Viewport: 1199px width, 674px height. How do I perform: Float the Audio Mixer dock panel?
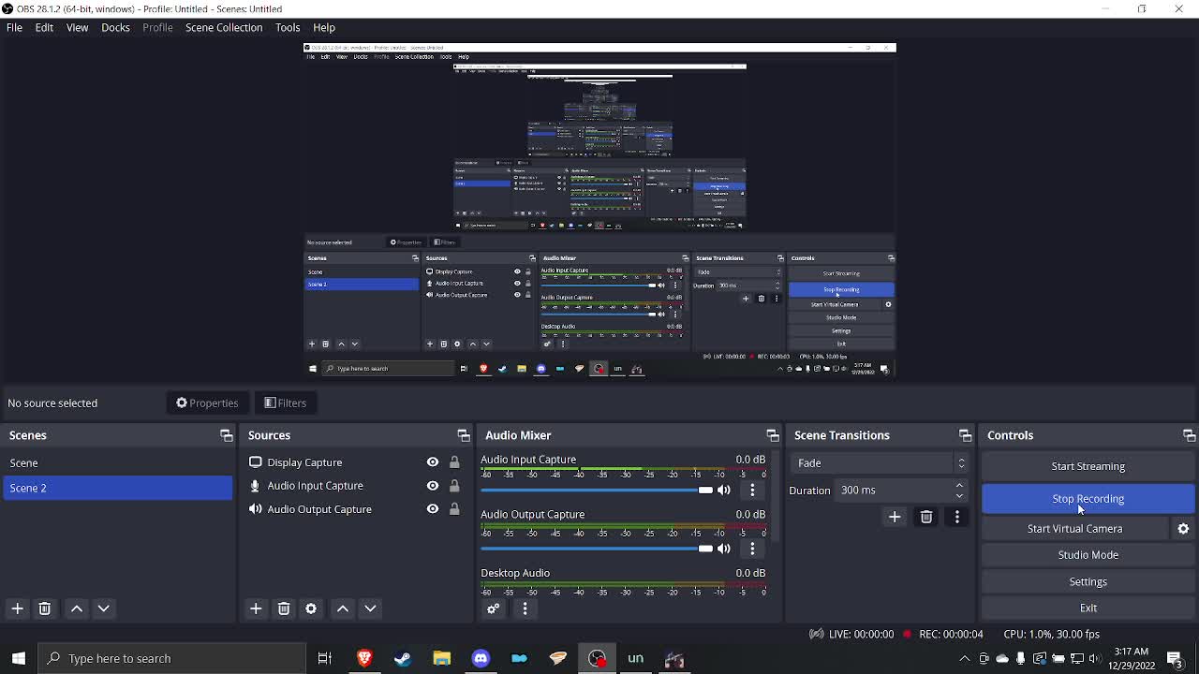coord(772,435)
